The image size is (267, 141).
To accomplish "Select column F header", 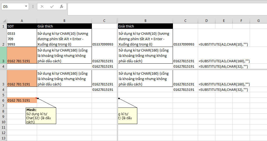I will tap(241, 21).
